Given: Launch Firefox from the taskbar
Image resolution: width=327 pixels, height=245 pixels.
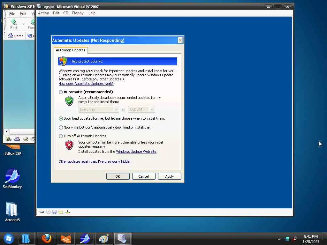Looking at the screenshot, I should point(47,239).
